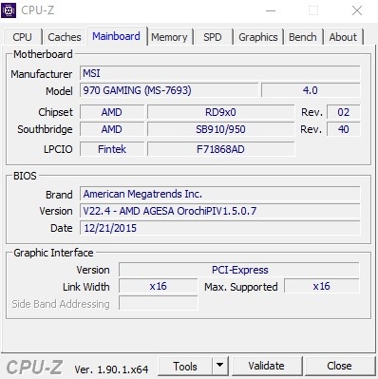Click the Close button at bottom
Viewport: 378px width, 379px height.
coord(339,366)
